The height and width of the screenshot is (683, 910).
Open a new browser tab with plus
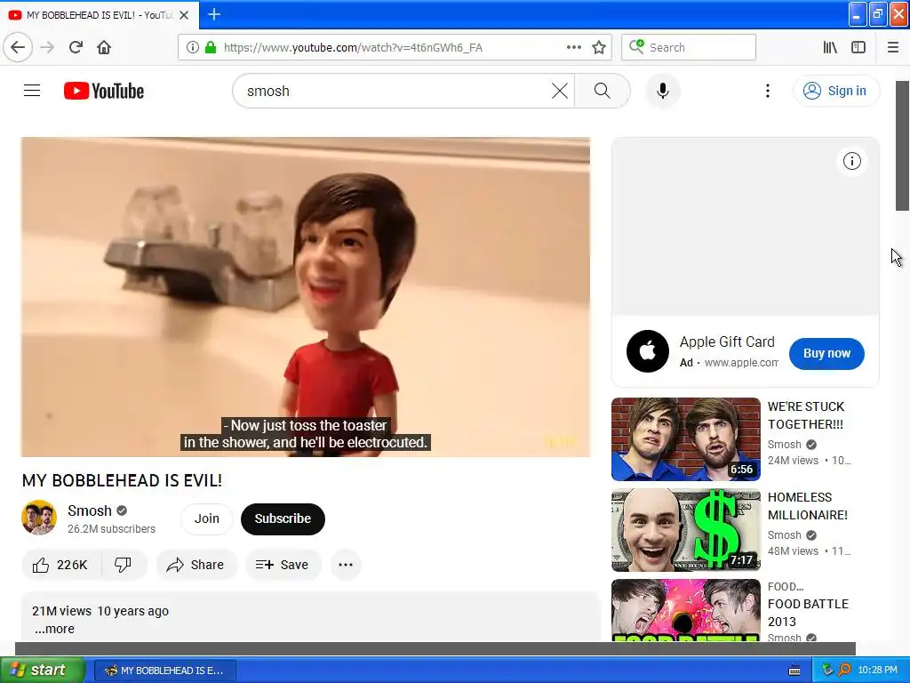tap(214, 14)
